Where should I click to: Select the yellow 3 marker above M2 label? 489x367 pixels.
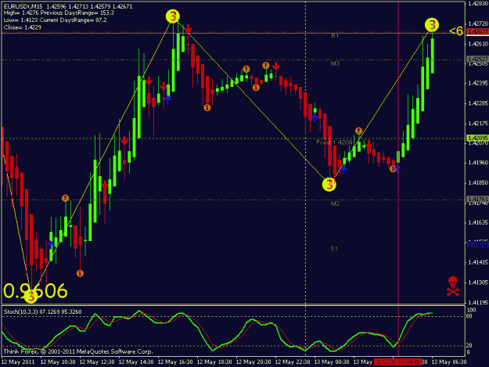click(x=329, y=184)
